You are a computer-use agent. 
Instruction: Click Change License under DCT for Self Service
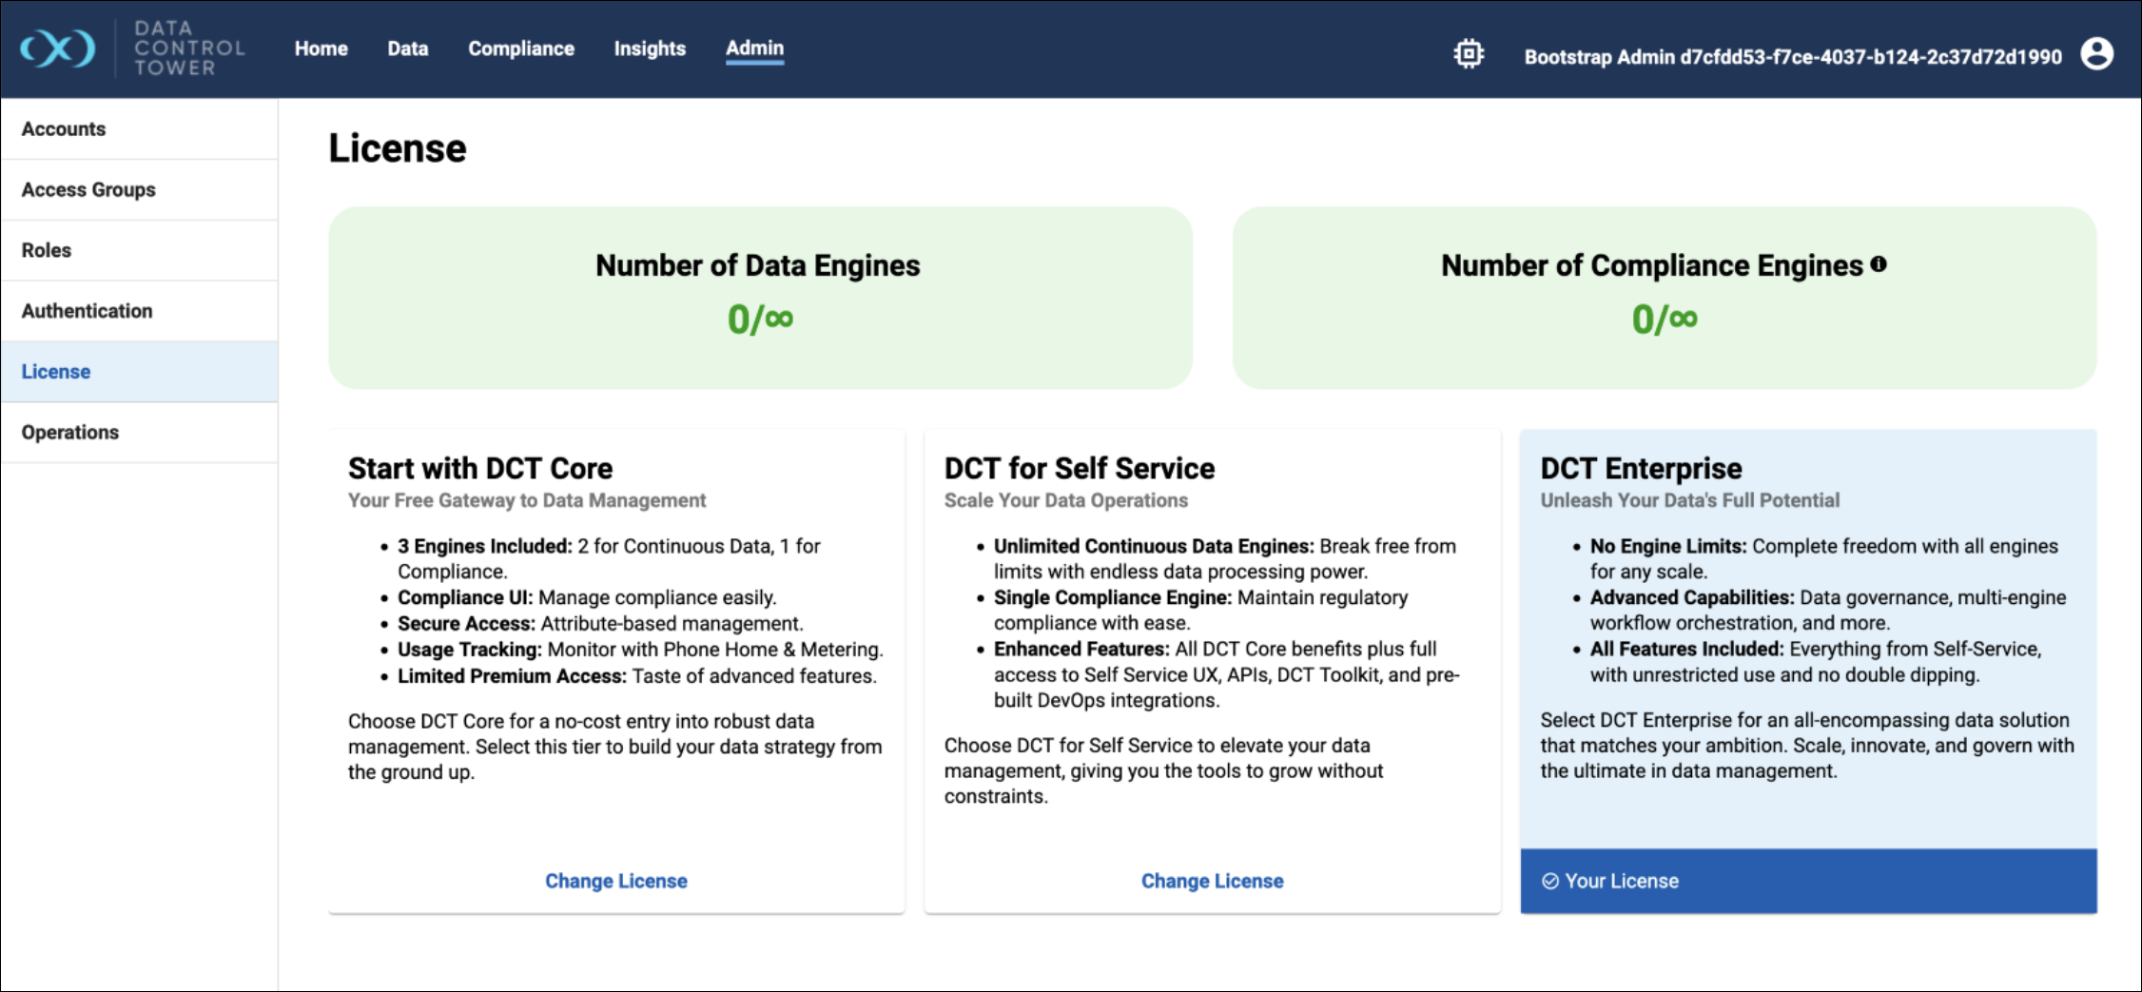(x=1212, y=881)
